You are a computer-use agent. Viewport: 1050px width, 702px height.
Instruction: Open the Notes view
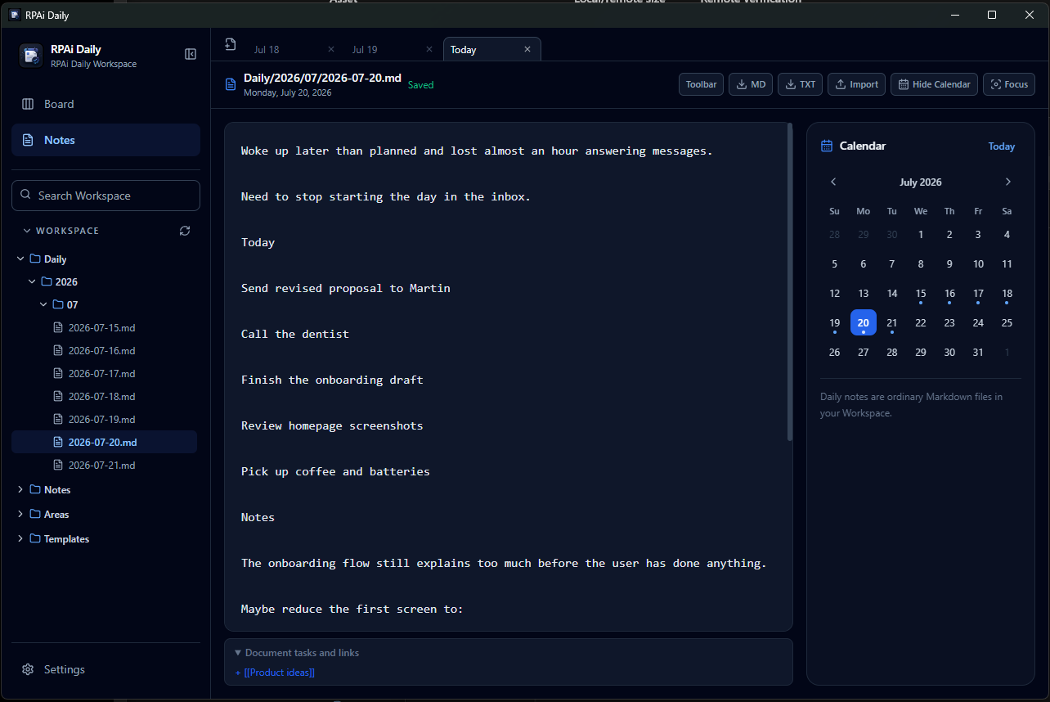point(105,140)
